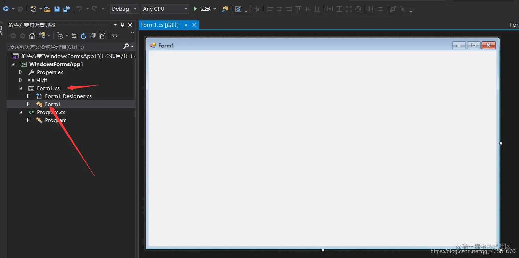519x258 pixels.
Task: Click the Redo arrow icon
Action: pos(95,9)
